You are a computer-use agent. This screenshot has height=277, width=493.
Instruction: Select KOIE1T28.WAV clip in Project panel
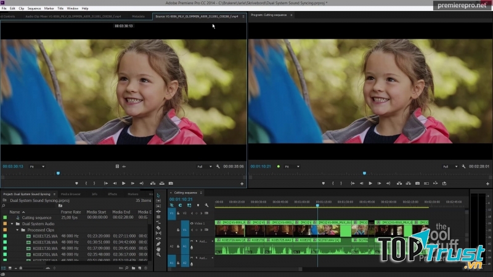click(x=45, y=242)
